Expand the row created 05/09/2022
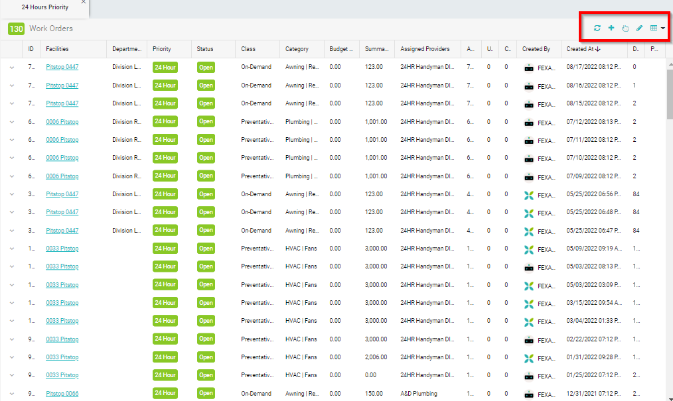 [x=11, y=249]
